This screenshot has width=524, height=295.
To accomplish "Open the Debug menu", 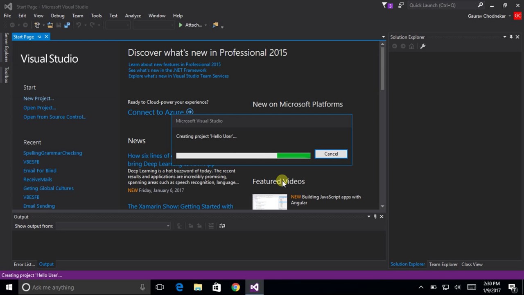I will tap(58, 16).
